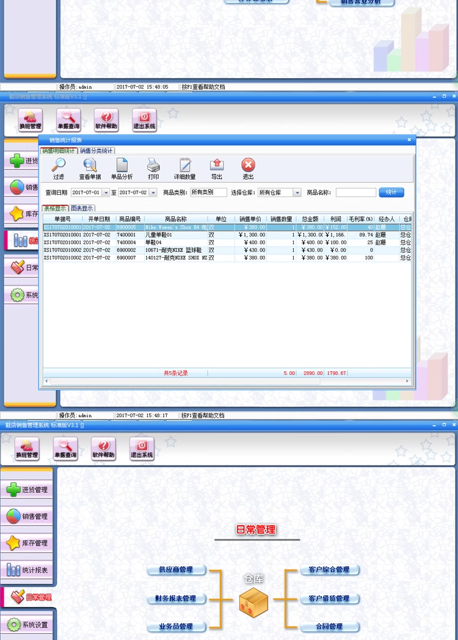Select the row 140127-耐克NIKE SHOX NZ
Screen dimensions: 458x640
point(227,258)
